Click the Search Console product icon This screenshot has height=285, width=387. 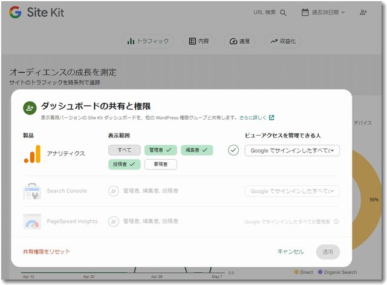tap(32, 191)
